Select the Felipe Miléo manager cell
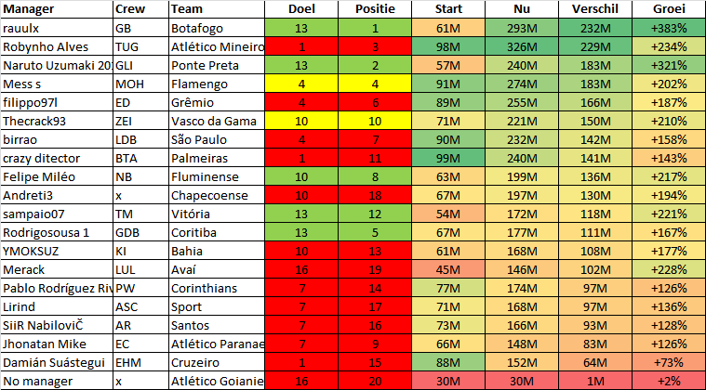This screenshot has width=706, height=390. [57, 177]
